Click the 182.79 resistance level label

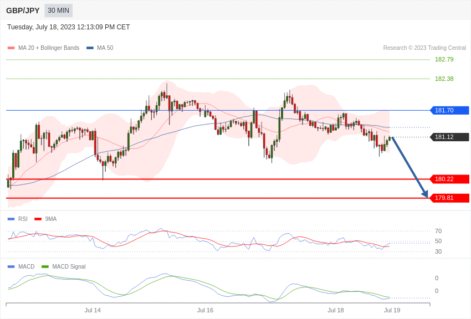[444, 59]
